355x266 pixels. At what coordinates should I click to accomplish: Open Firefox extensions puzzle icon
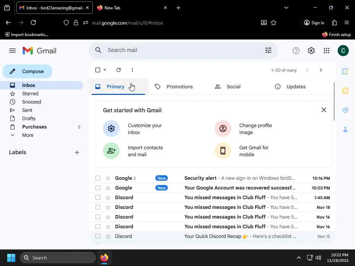(334, 23)
